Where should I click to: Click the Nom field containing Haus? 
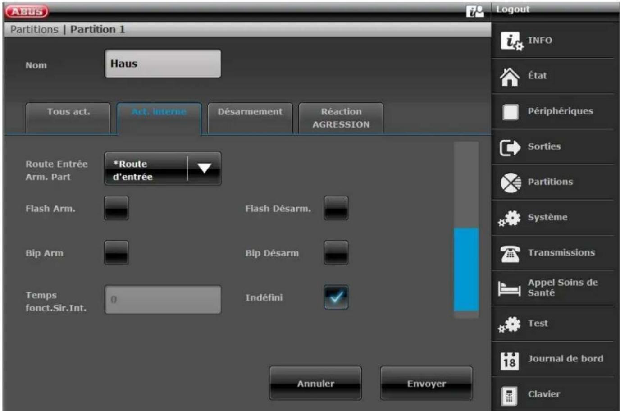click(x=163, y=64)
